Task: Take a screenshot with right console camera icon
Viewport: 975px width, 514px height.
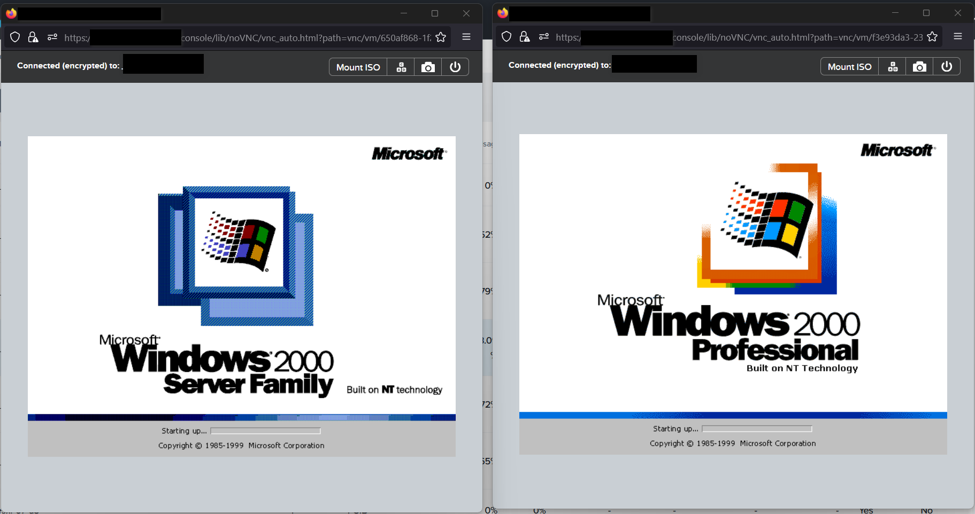Action: pos(919,66)
